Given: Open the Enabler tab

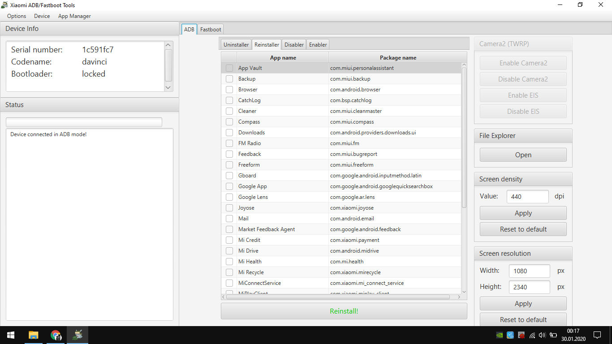Looking at the screenshot, I should [x=318, y=44].
